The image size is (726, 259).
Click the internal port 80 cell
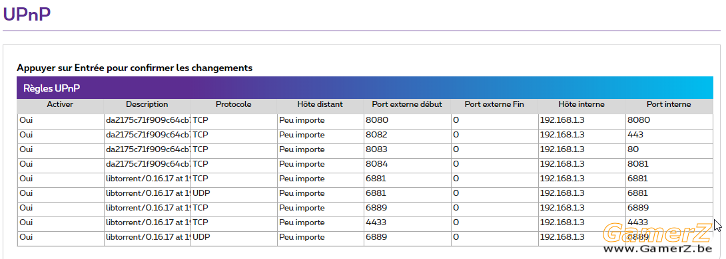point(669,150)
